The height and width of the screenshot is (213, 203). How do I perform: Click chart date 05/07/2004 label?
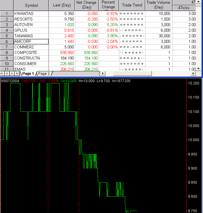click(10, 81)
